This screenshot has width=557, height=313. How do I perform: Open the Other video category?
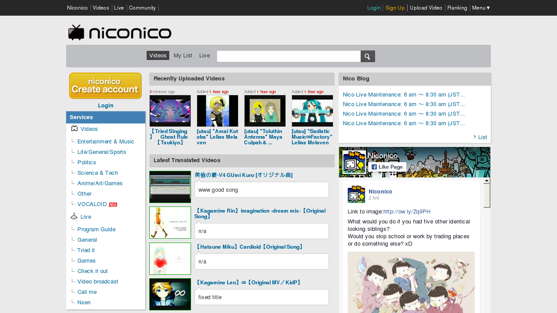85,194
